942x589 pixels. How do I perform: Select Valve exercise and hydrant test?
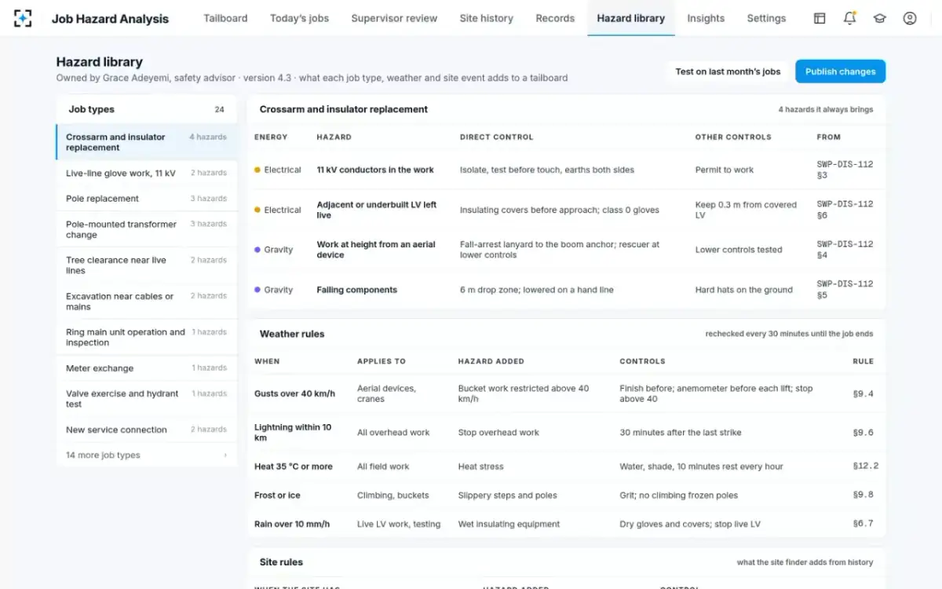click(146, 399)
